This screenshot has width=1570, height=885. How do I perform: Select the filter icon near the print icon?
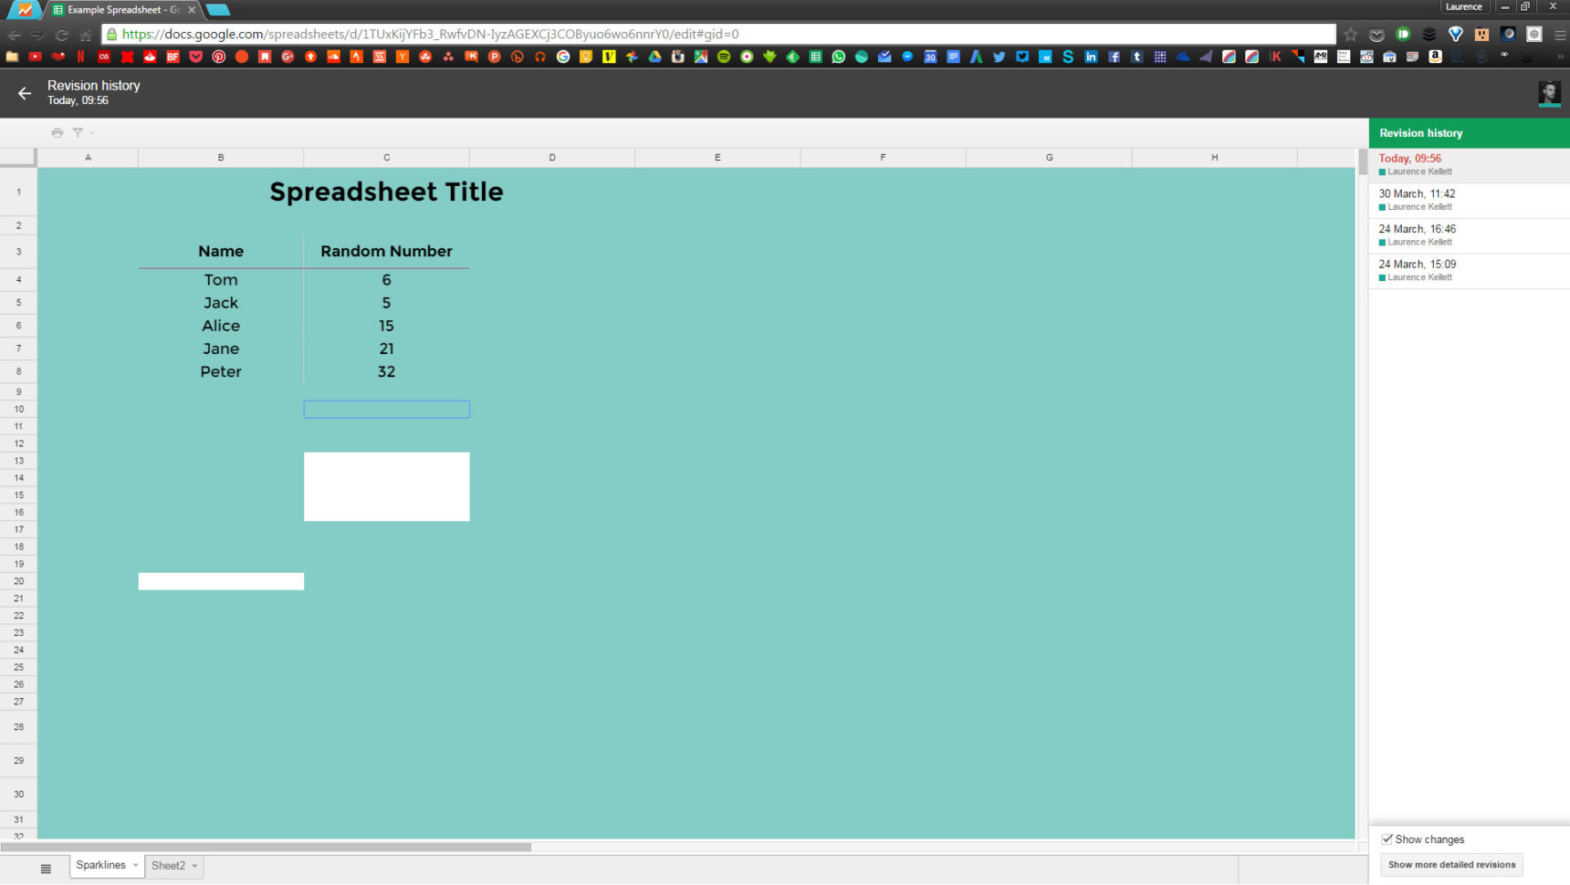(x=78, y=132)
